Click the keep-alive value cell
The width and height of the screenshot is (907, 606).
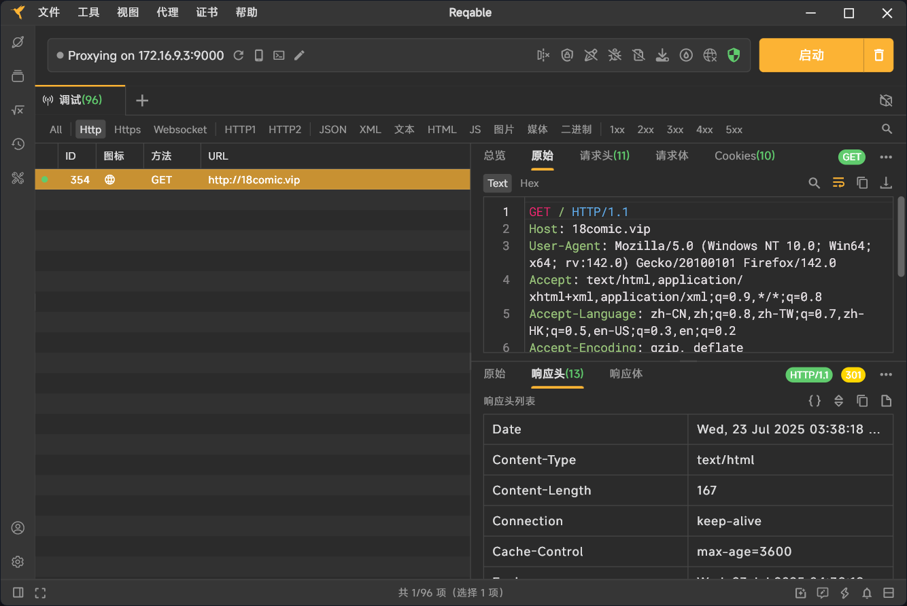point(790,521)
